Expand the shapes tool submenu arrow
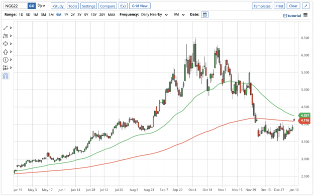314x196 pixels. [x=11, y=43]
